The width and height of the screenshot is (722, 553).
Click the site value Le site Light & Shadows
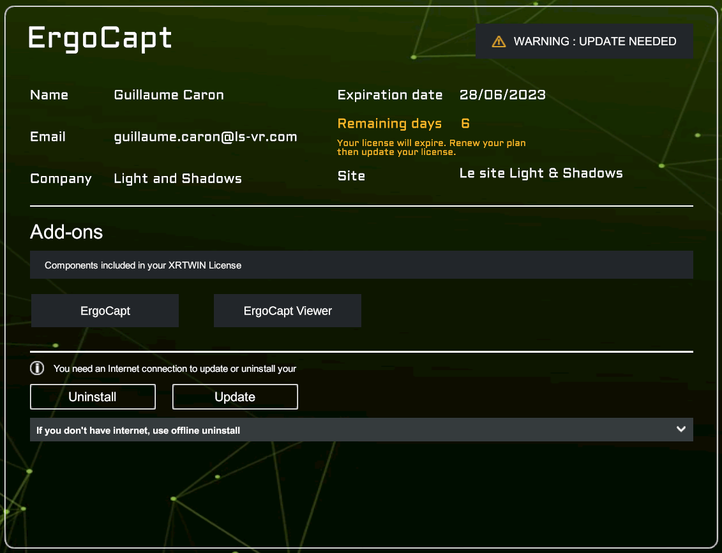[541, 173]
